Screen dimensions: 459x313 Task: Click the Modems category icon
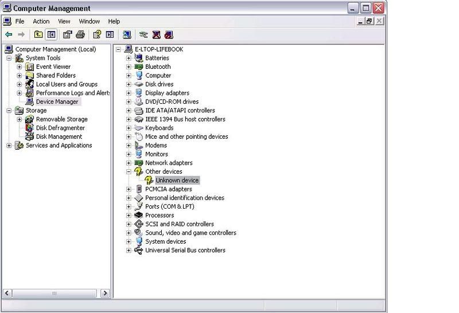point(138,146)
